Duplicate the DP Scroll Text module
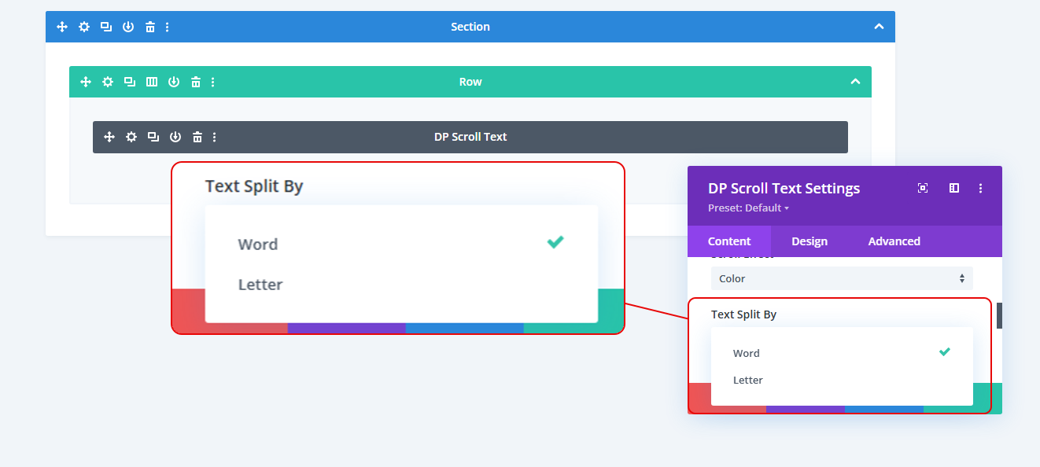 [x=153, y=137]
